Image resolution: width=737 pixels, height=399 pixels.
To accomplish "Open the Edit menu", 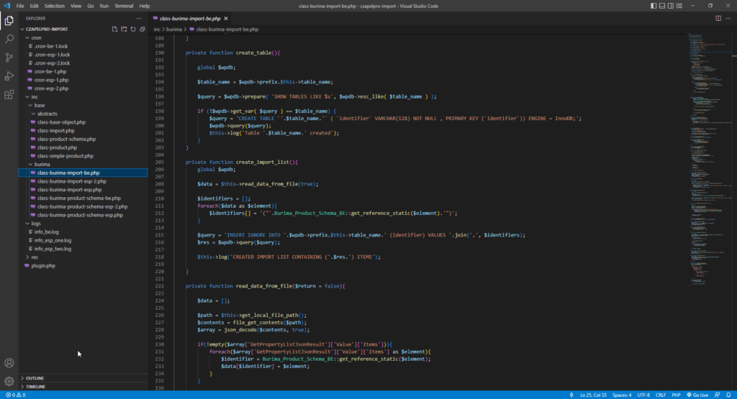I will [35, 6].
